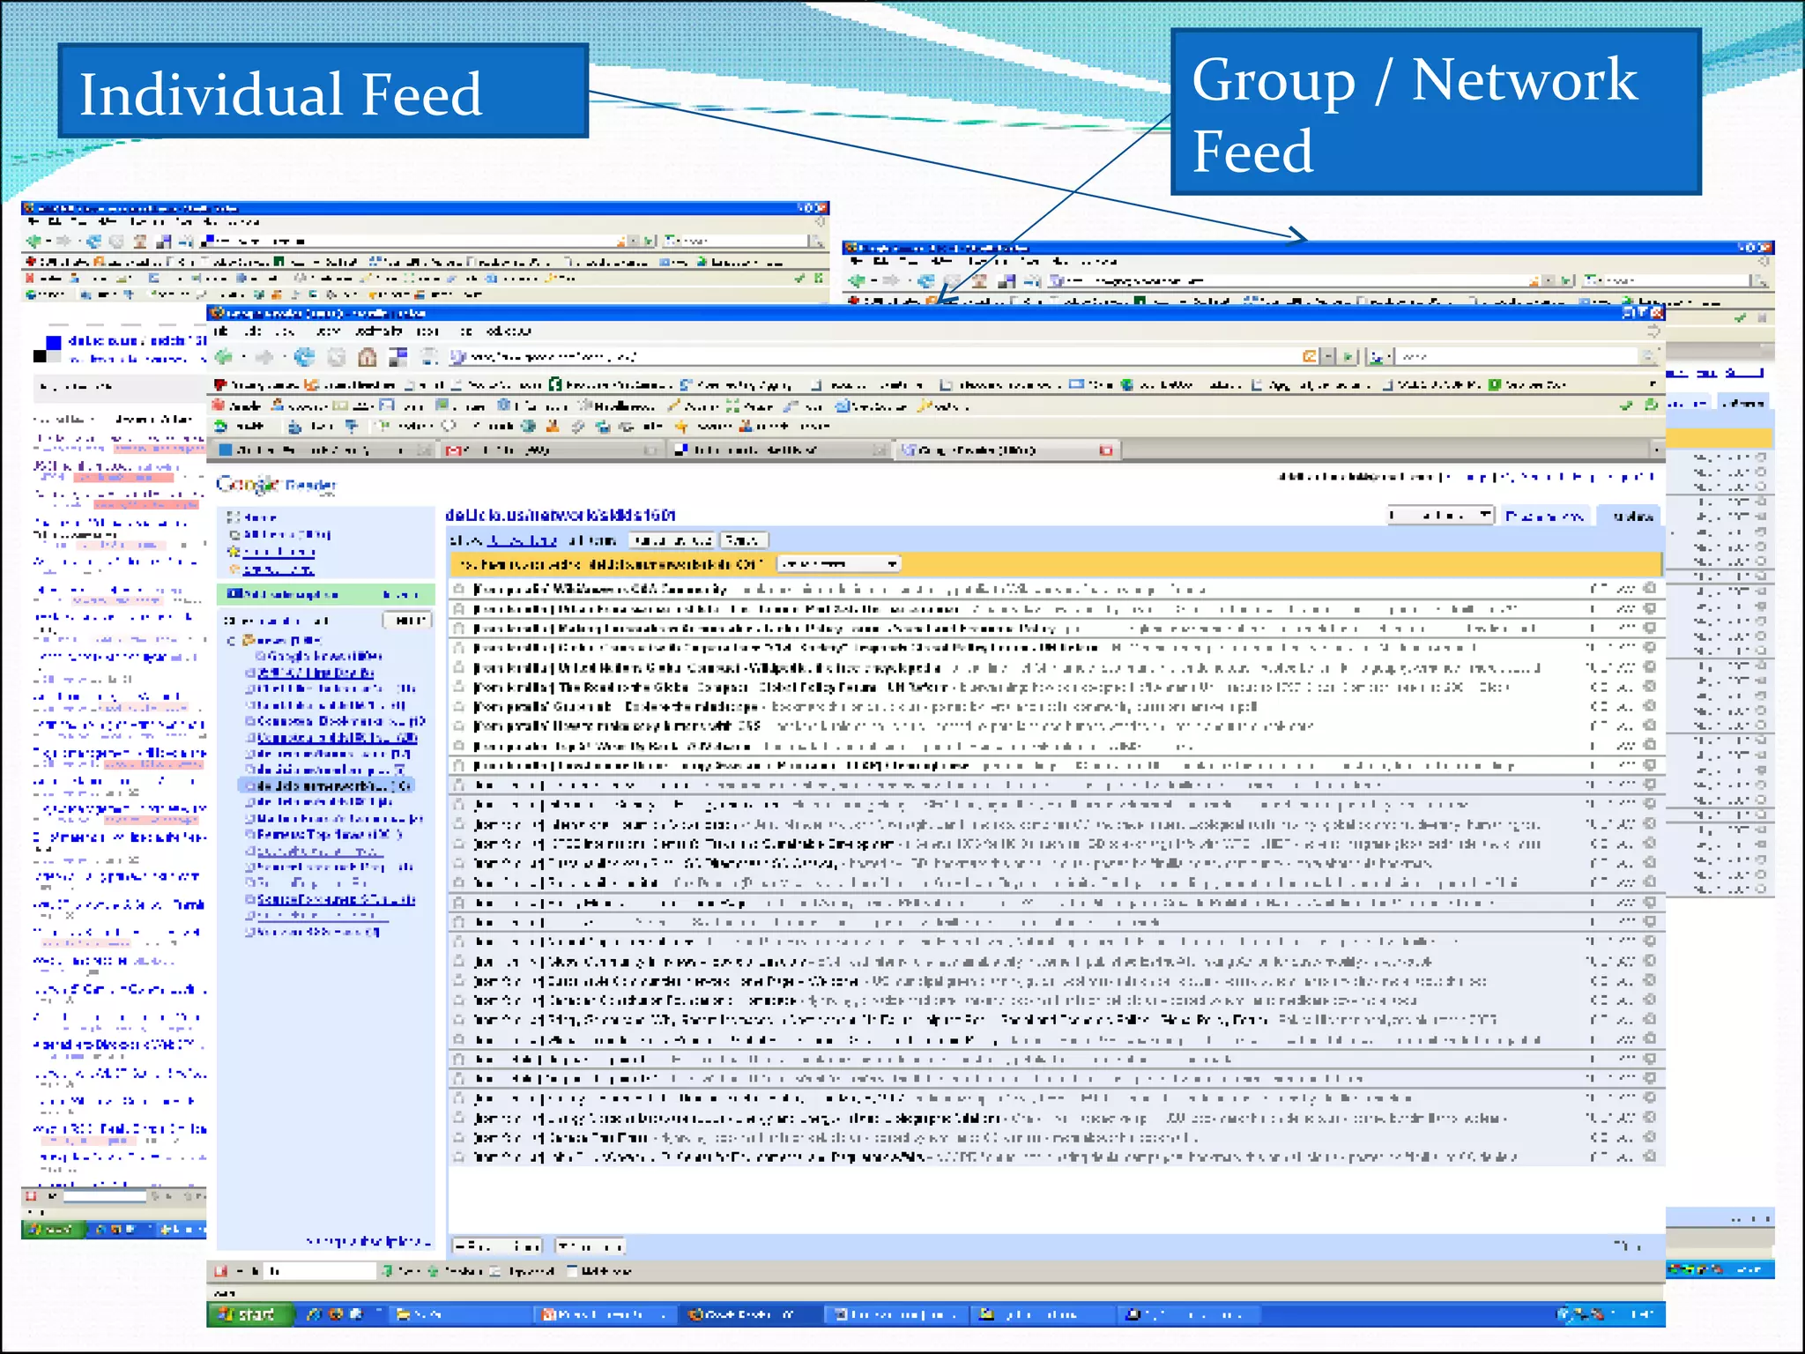Click the Stop loading icon in front window
This screenshot has height=1354, width=1805.
(336, 357)
